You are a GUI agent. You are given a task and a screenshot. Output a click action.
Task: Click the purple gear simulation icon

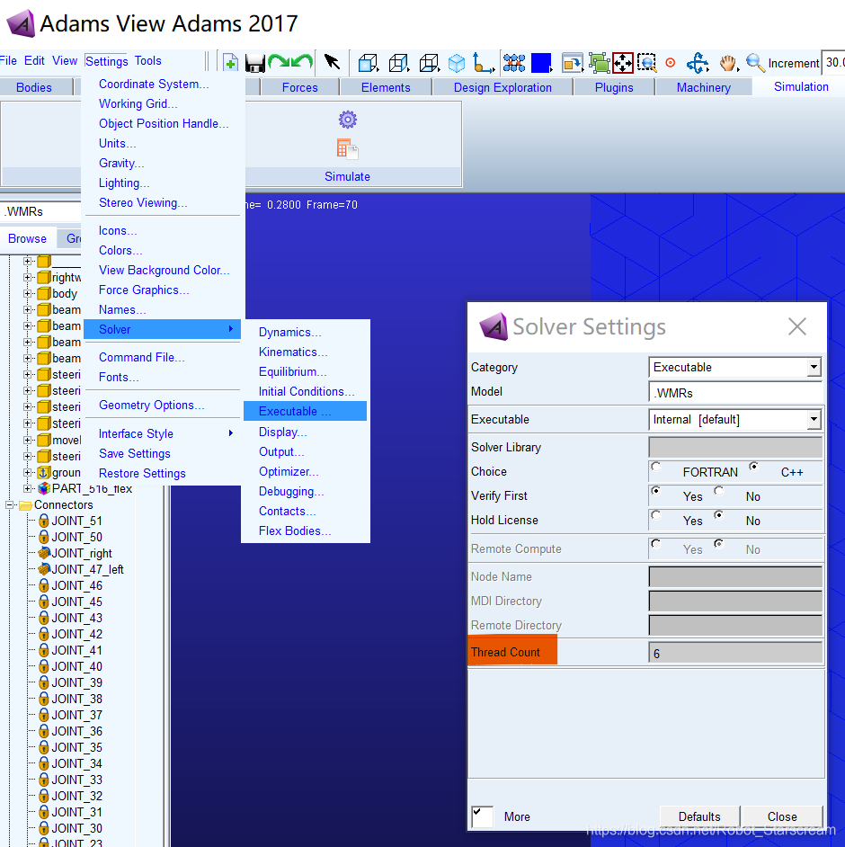pos(348,120)
